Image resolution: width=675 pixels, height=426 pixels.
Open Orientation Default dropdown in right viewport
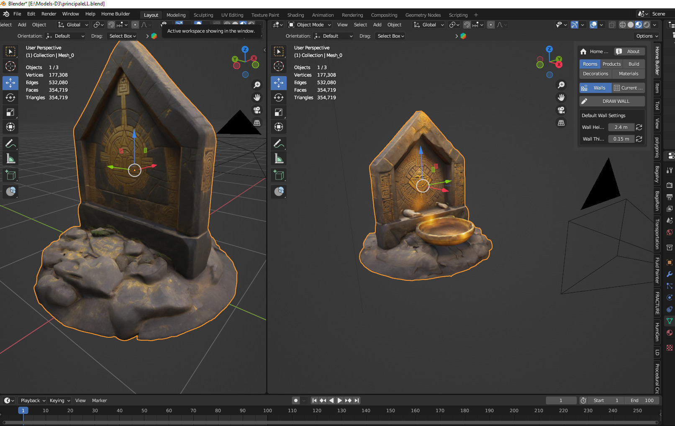tap(334, 36)
